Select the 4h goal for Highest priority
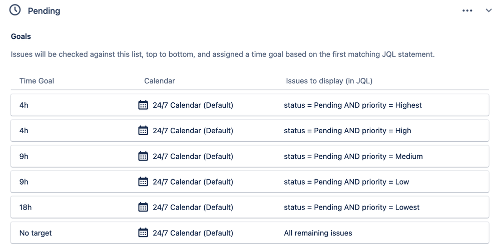The height and width of the screenshot is (250, 500). [24, 105]
